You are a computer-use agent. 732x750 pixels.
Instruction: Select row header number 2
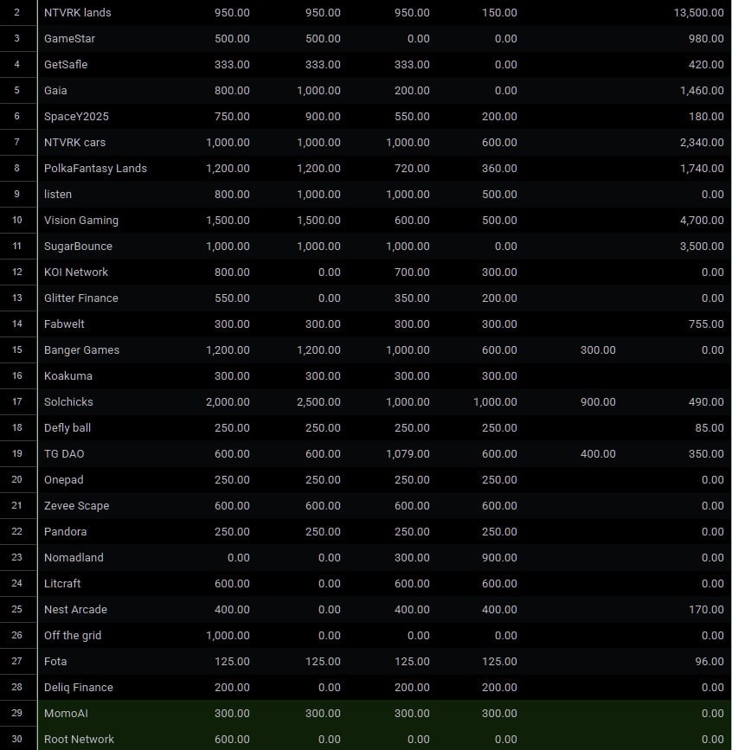pyautogui.click(x=17, y=12)
